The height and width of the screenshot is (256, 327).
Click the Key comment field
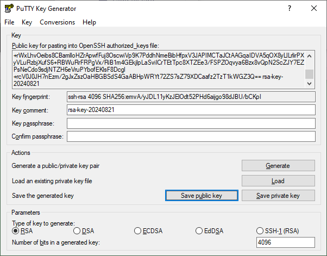pyautogui.click(x=191, y=110)
